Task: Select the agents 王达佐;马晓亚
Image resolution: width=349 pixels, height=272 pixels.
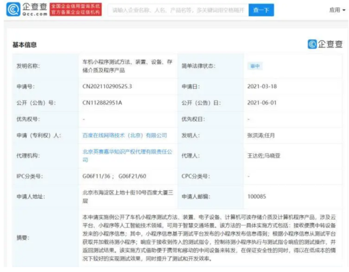Action: (x=263, y=156)
